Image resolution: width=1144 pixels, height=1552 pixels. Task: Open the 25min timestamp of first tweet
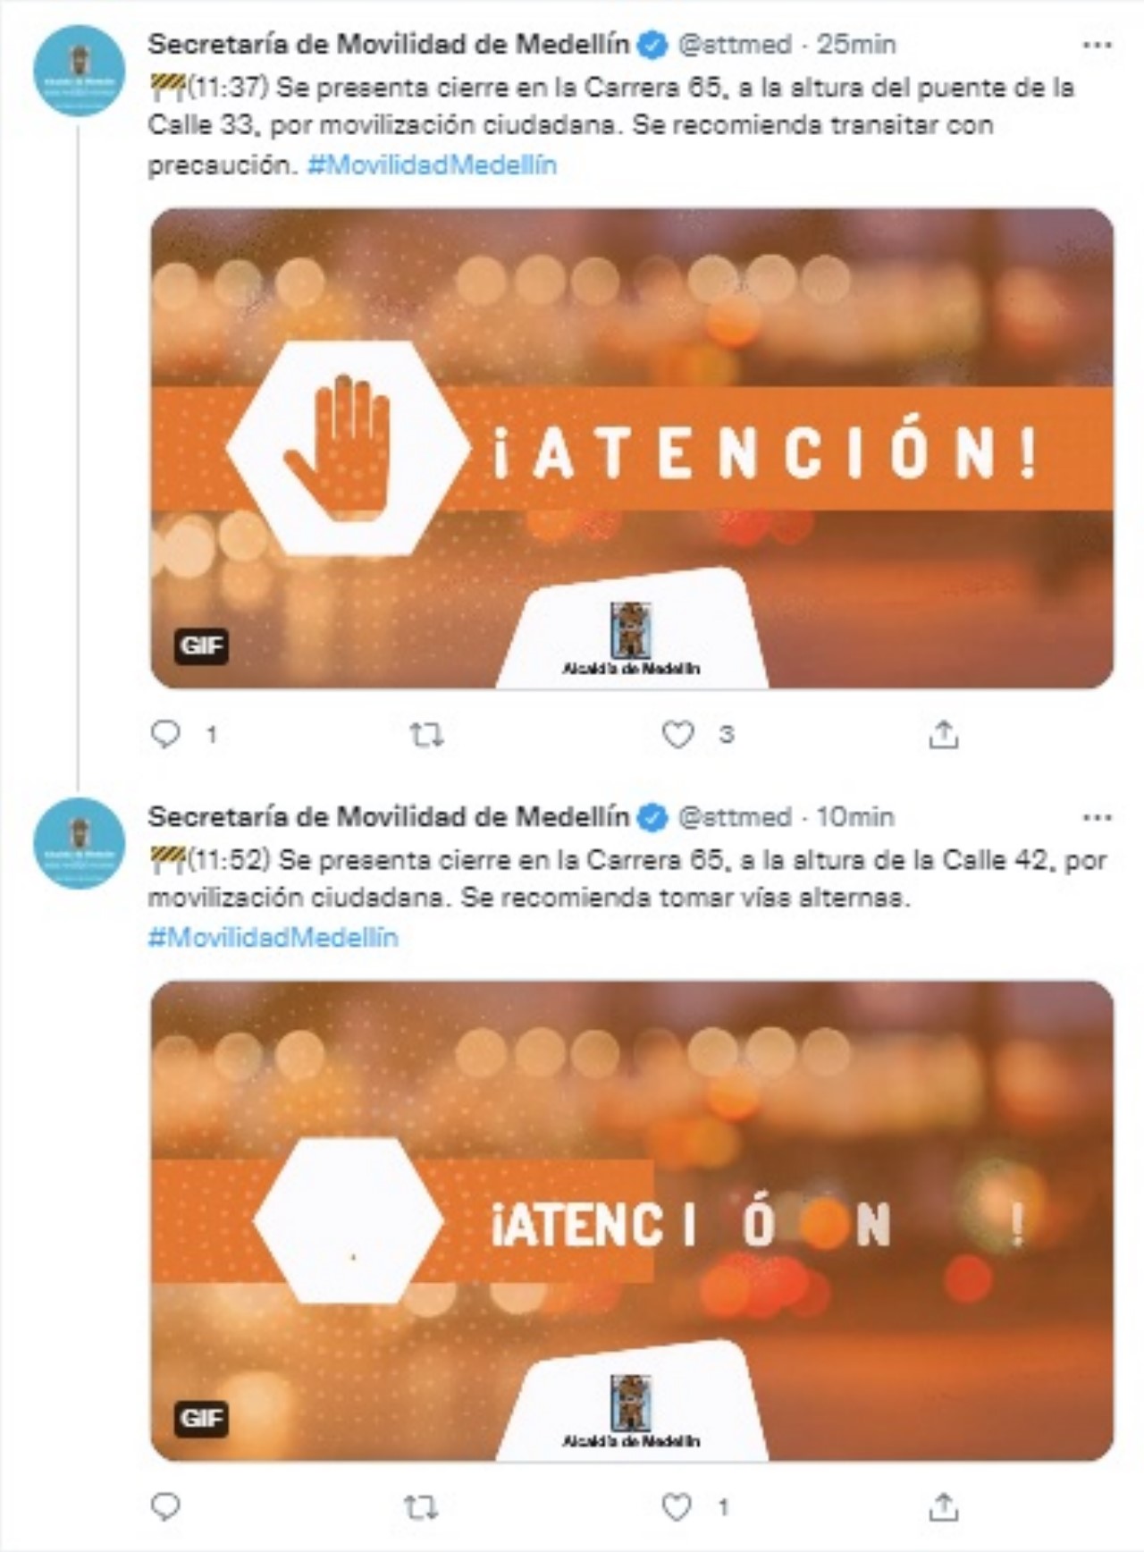click(856, 45)
